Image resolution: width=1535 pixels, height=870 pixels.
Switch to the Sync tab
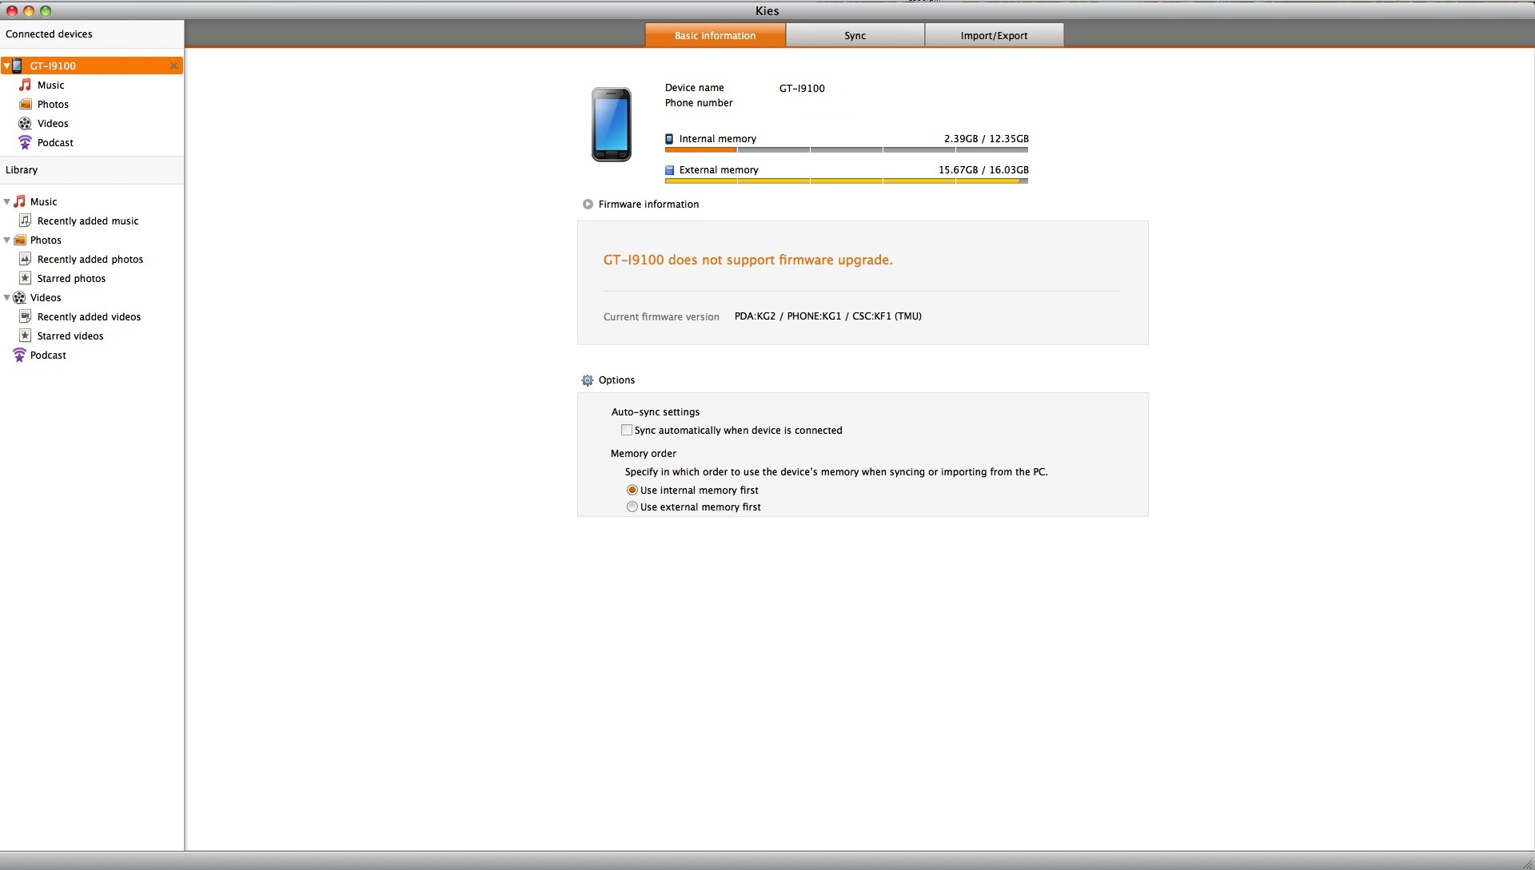[x=855, y=35]
